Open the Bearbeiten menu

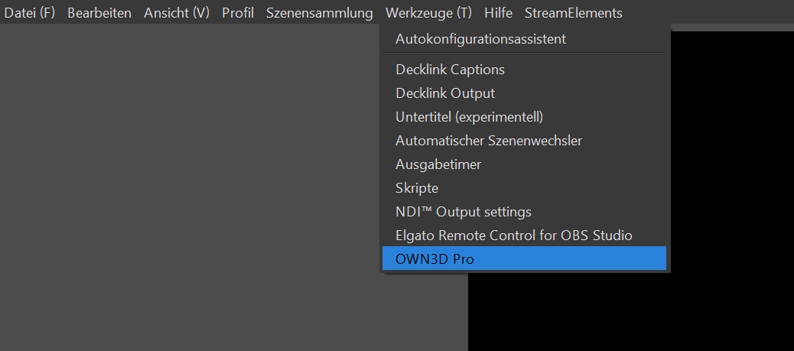pyautogui.click(x=99, y=13)
